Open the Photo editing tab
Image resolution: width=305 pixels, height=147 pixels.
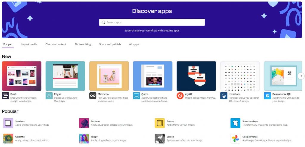click(83, 44)
